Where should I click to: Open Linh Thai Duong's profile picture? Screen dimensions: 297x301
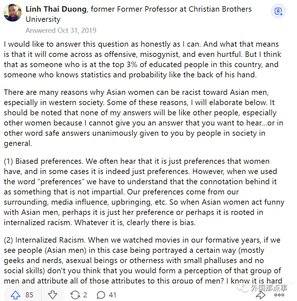12,13
